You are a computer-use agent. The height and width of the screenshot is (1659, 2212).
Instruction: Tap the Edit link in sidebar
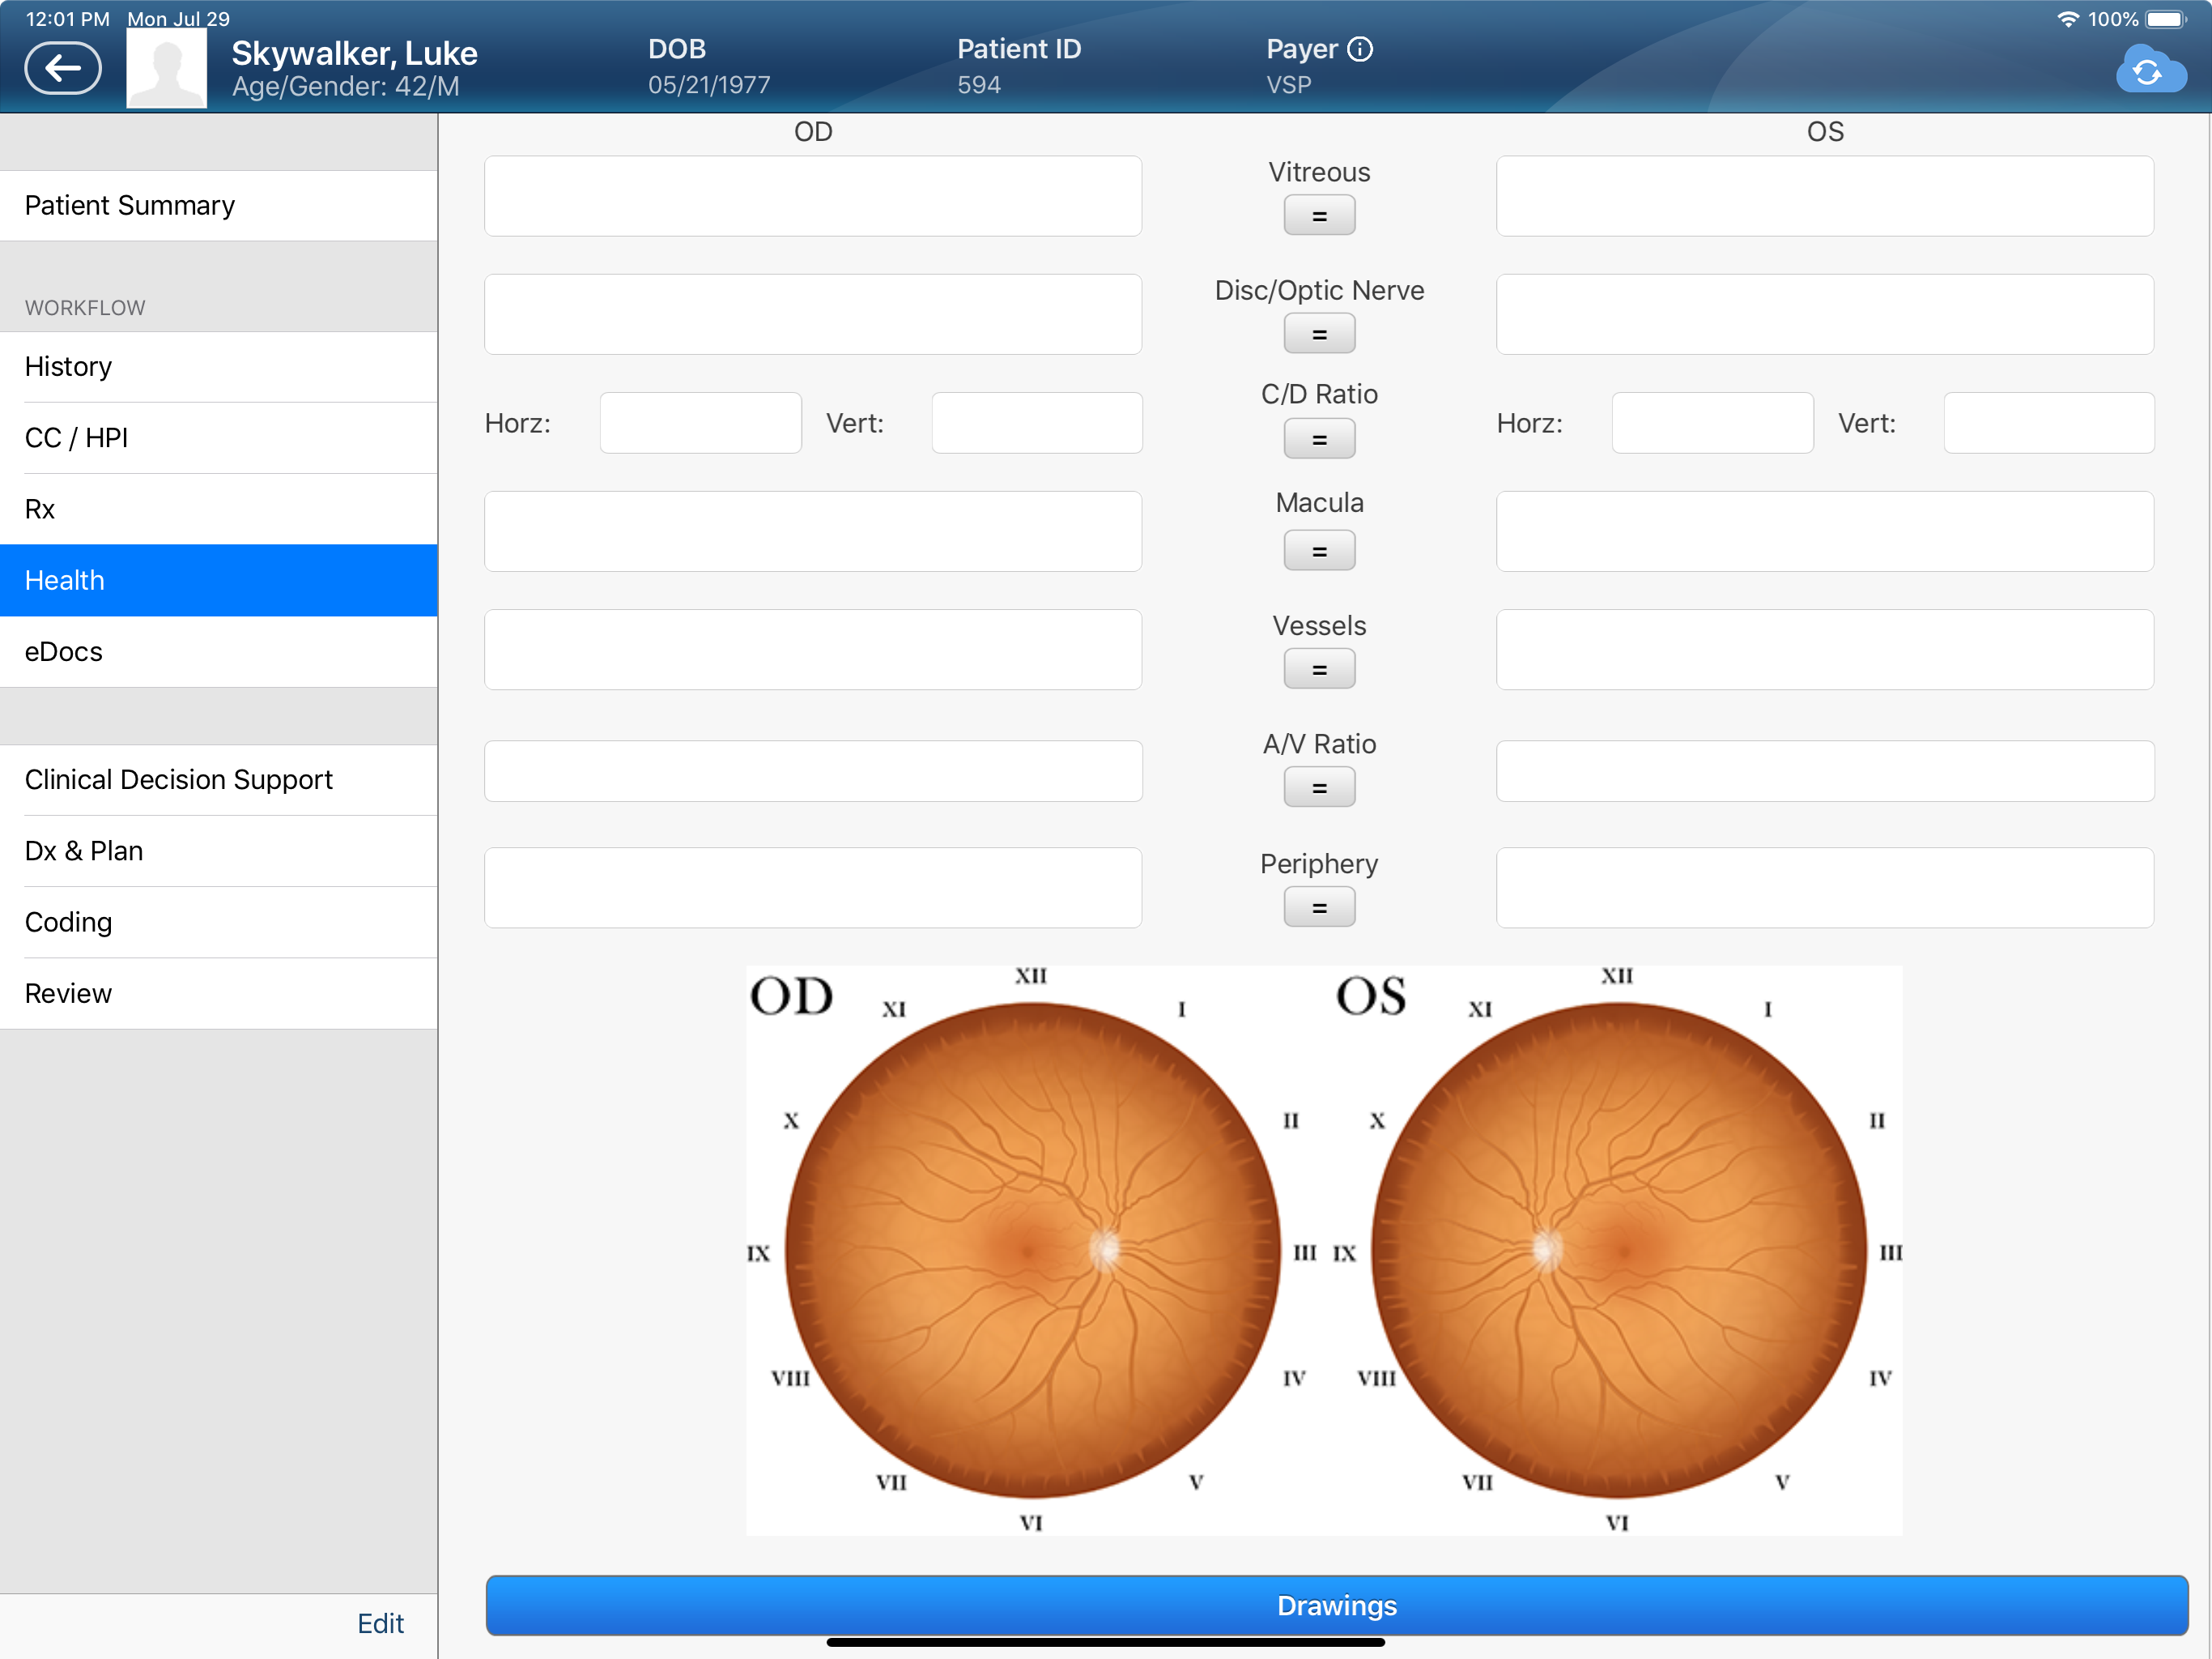pos(380,1623)
